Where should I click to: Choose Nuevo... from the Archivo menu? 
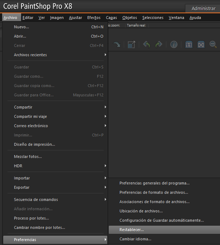[55, 27]
